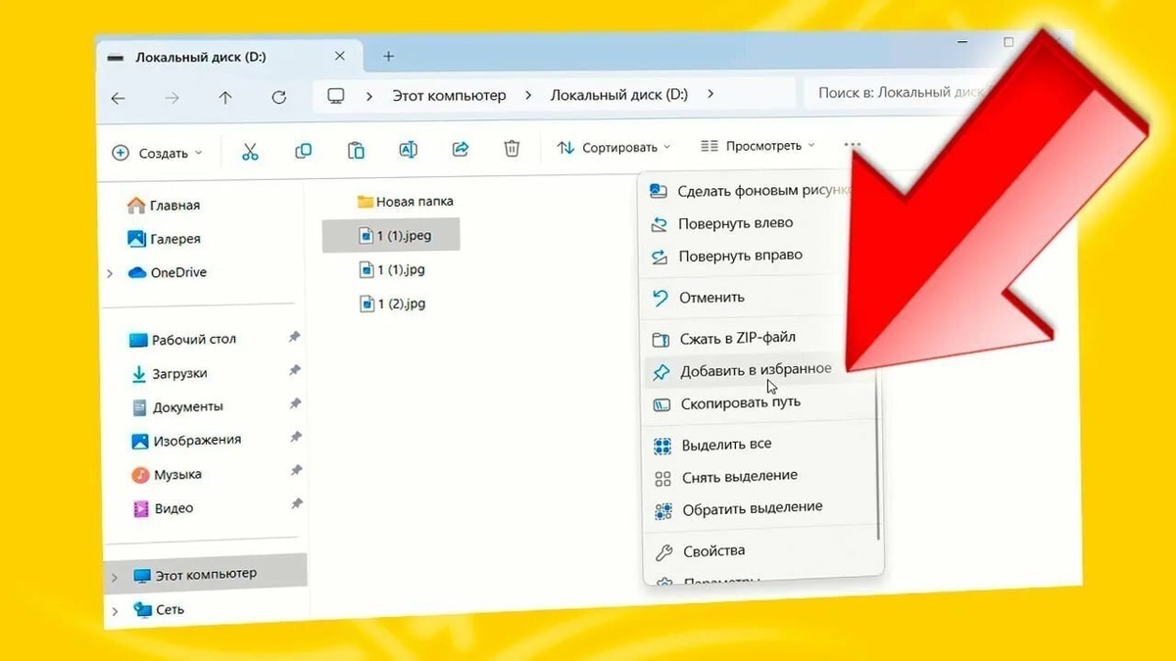Expand the Этот компьютер chevron
Image resolution: width=1176 pixels, height=661 pixels.
pyautogui.click(x=117, y=576)
